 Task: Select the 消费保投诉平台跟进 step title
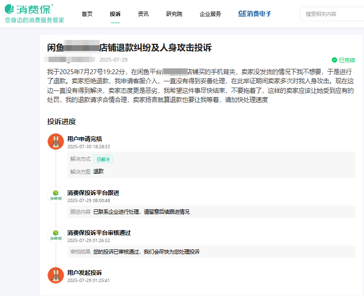pyautogui.click(x=93, y=193)
